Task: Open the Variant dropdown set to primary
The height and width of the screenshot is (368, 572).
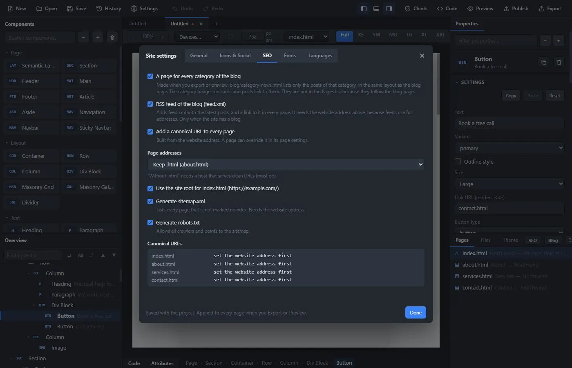Action: tap(509, 148)
